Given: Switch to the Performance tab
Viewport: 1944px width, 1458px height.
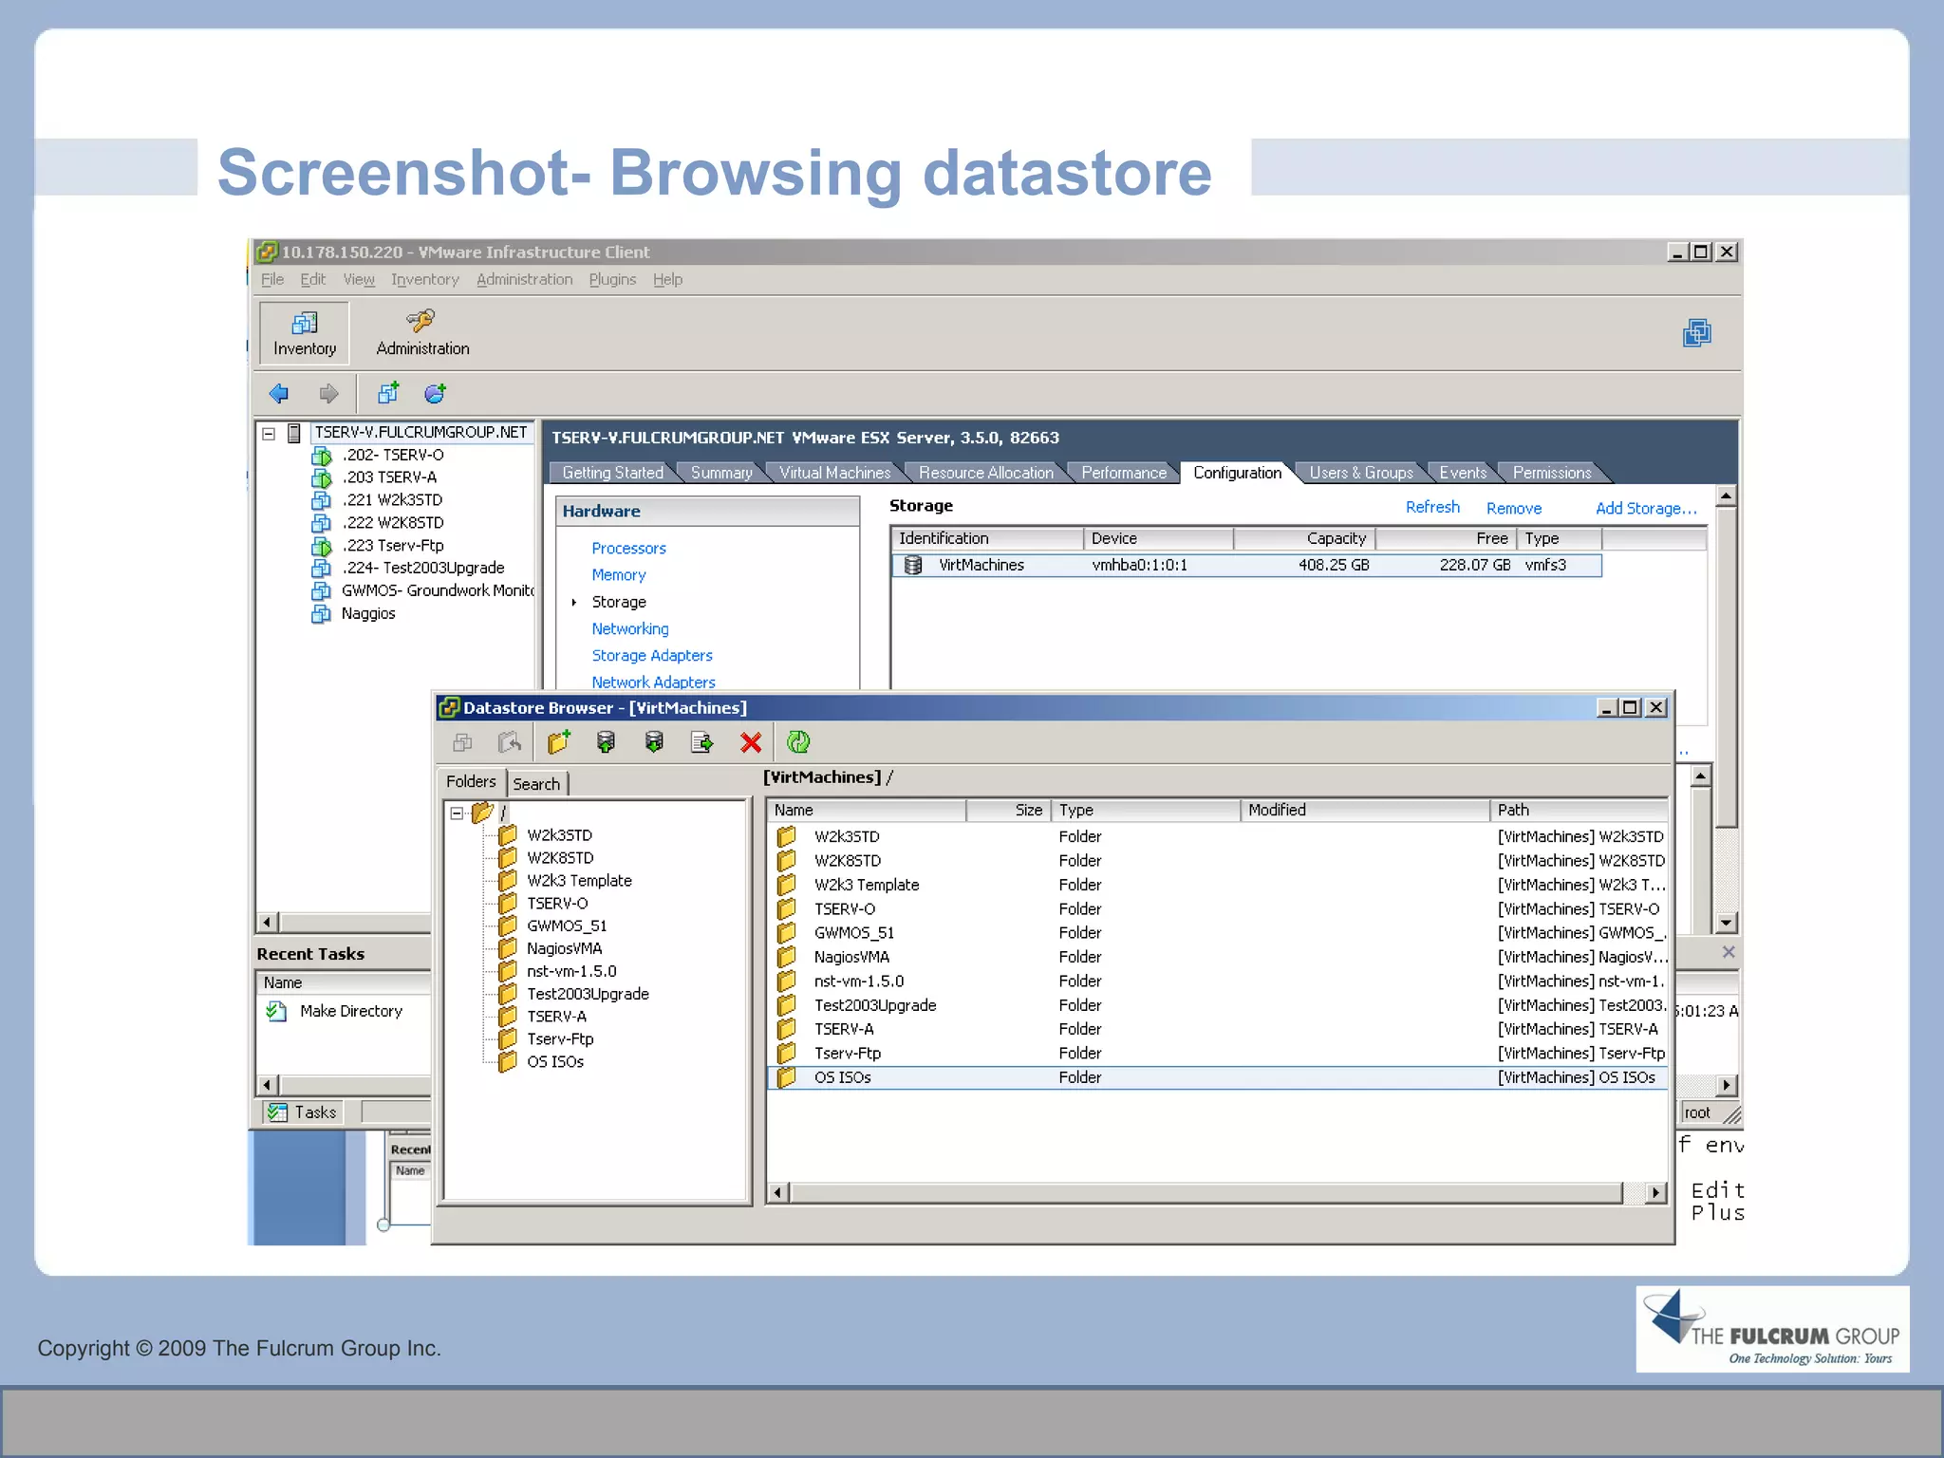Looking at the screenshot, I should coord(1124,473).
